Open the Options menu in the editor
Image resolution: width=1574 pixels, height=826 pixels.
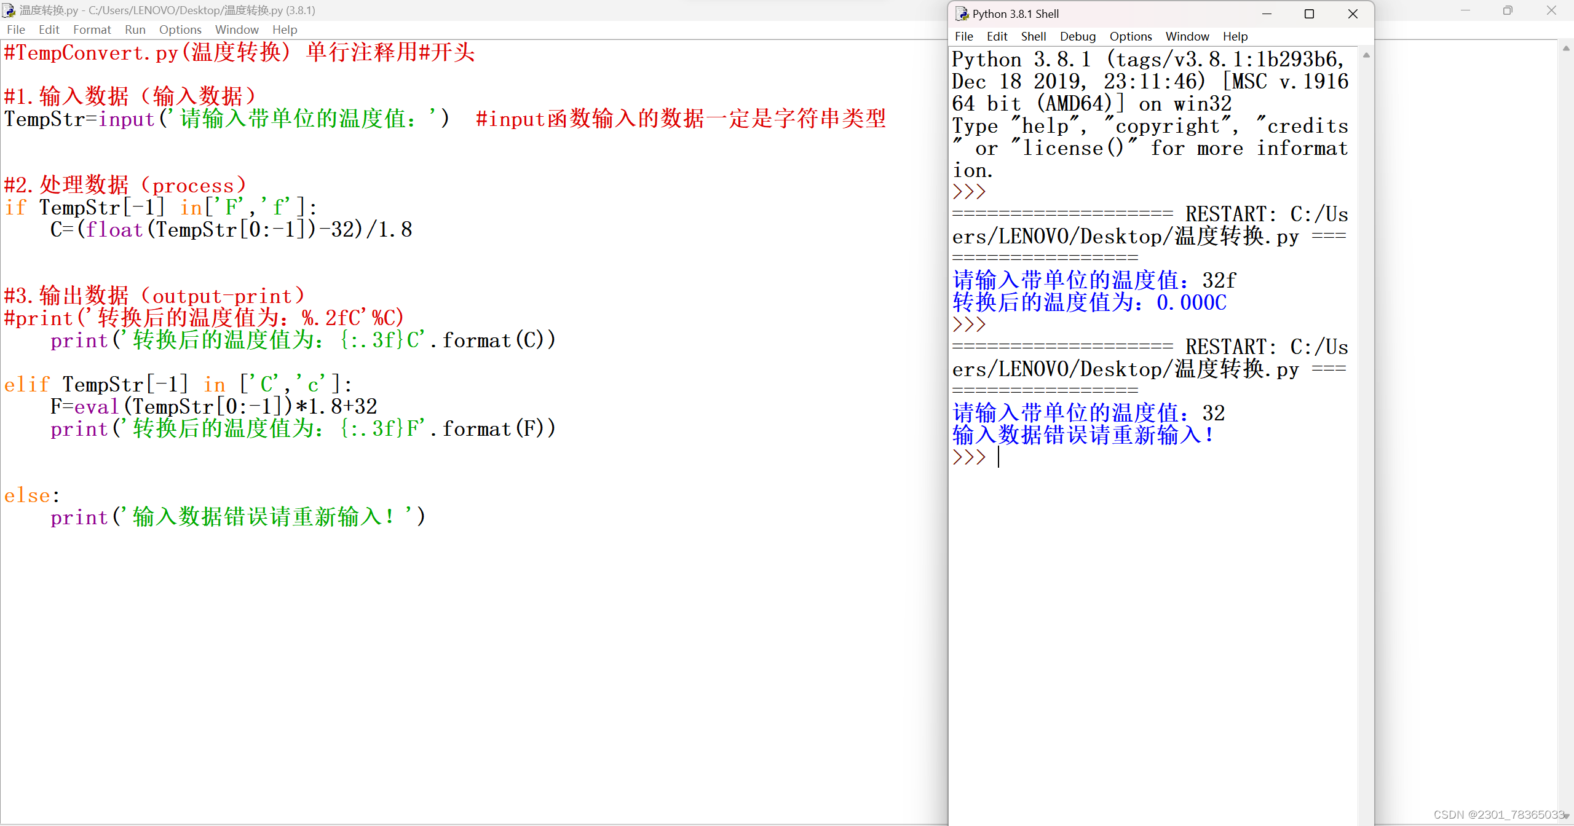point(180,29)
